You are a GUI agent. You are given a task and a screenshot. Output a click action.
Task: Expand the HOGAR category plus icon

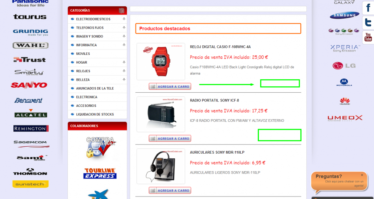124,62
